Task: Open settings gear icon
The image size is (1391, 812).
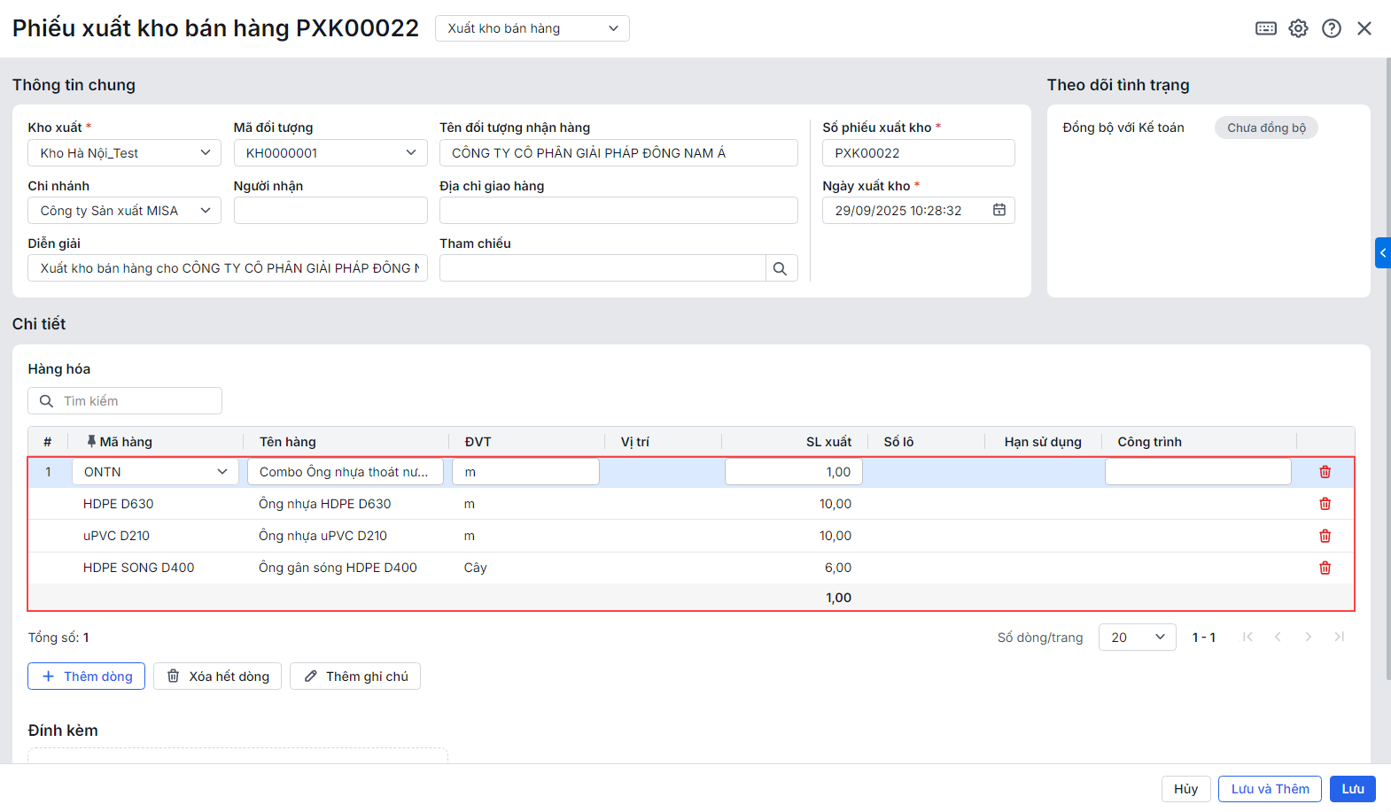Action: click(x=1298, y=28)
